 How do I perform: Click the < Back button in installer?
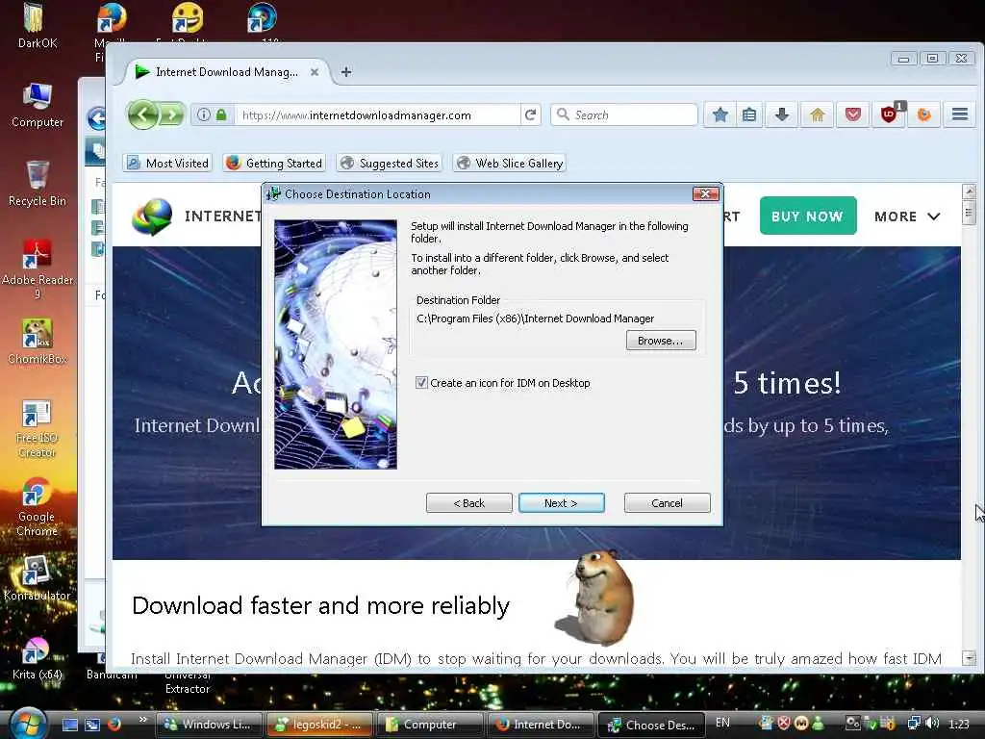[x=468, y=502]
